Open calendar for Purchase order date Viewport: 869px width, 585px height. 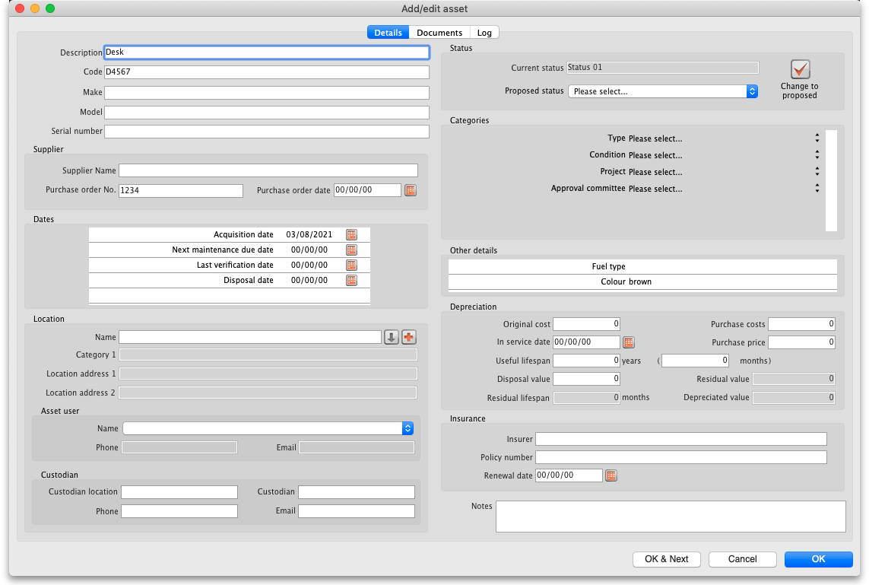tap(411, 190)
